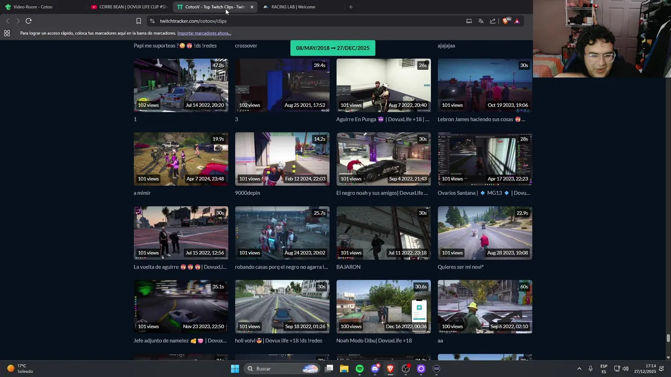Open the site information icon in the address bar
Image resolution: width=671 pixels, height=377 pixels.
point(152,21)
